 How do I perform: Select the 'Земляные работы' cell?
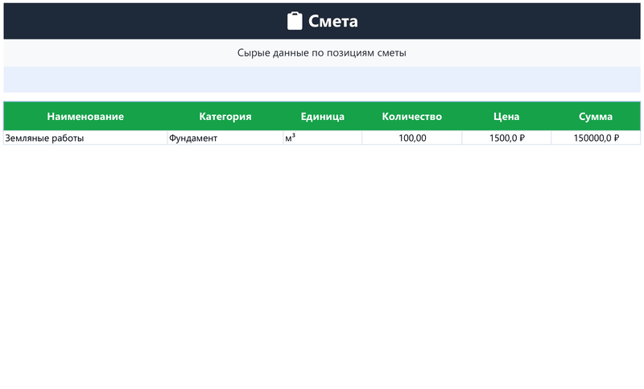pyautogui.click(x=85, y=138)
